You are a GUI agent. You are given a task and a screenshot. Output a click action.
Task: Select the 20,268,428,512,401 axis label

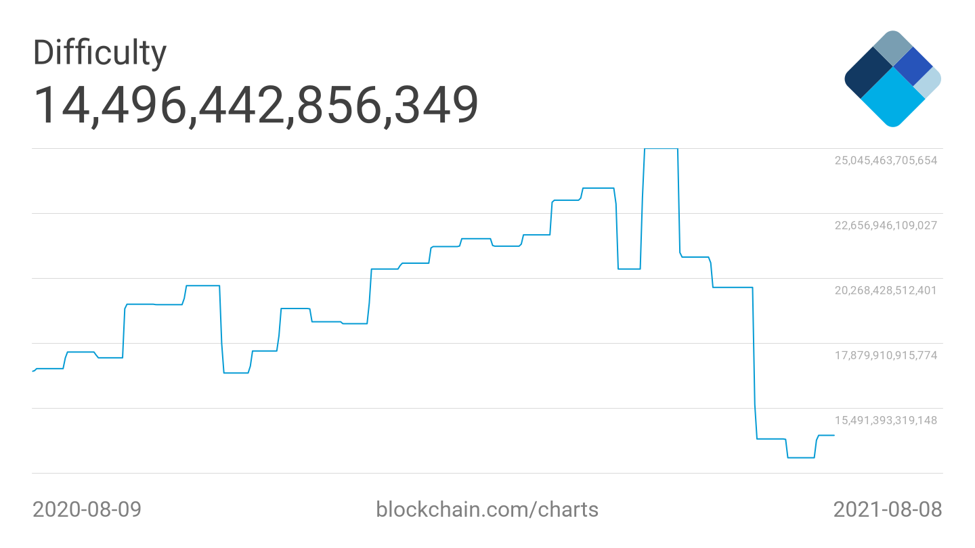[886, 290]
